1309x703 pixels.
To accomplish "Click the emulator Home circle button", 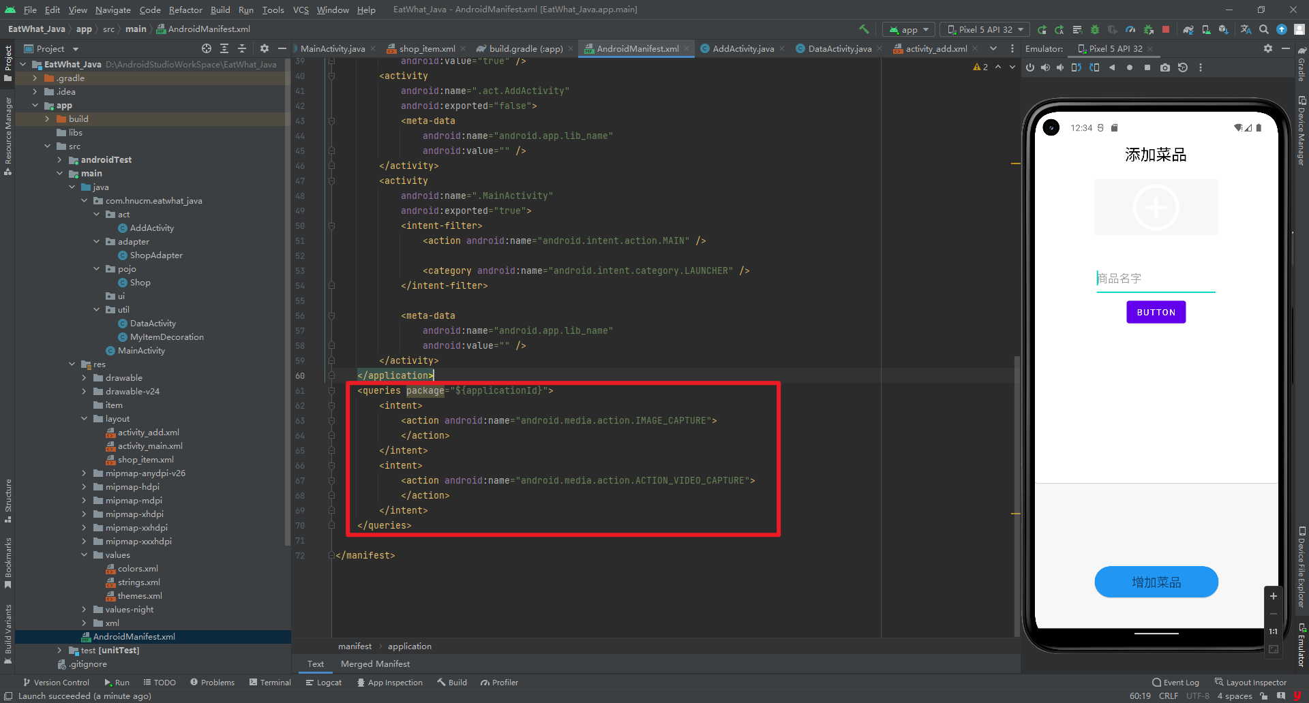I will (1130, 67).
